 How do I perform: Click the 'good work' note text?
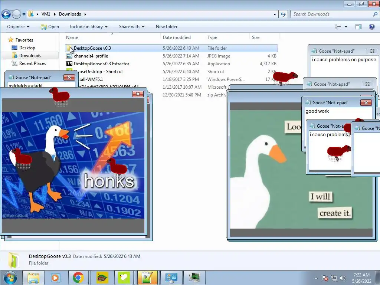pyautogui.click(x=317, y=111)
